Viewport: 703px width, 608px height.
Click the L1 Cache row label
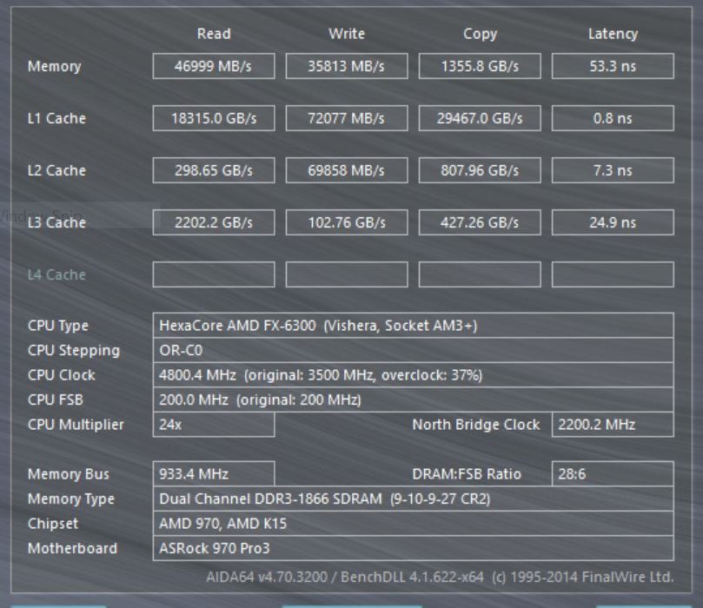pyautogui.click(x=56, y=118)
